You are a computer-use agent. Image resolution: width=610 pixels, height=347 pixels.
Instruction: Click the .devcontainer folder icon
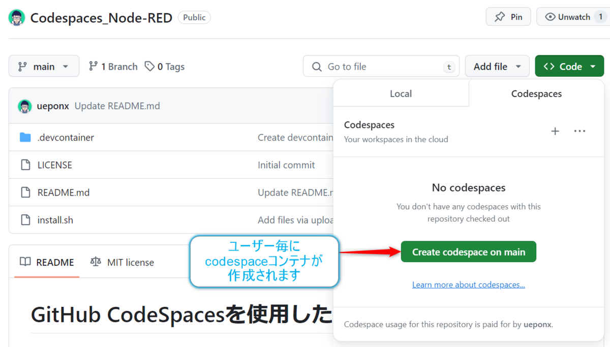pos(25,138)
